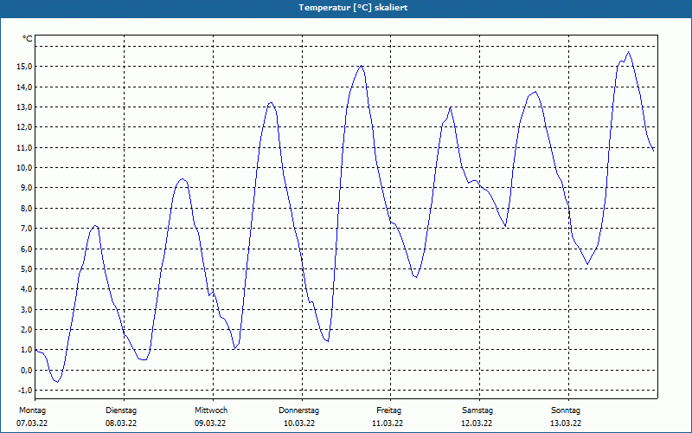This screenshot has width=692, height=433.
Task: Select the Mittwoch day label
Action: 211,410
